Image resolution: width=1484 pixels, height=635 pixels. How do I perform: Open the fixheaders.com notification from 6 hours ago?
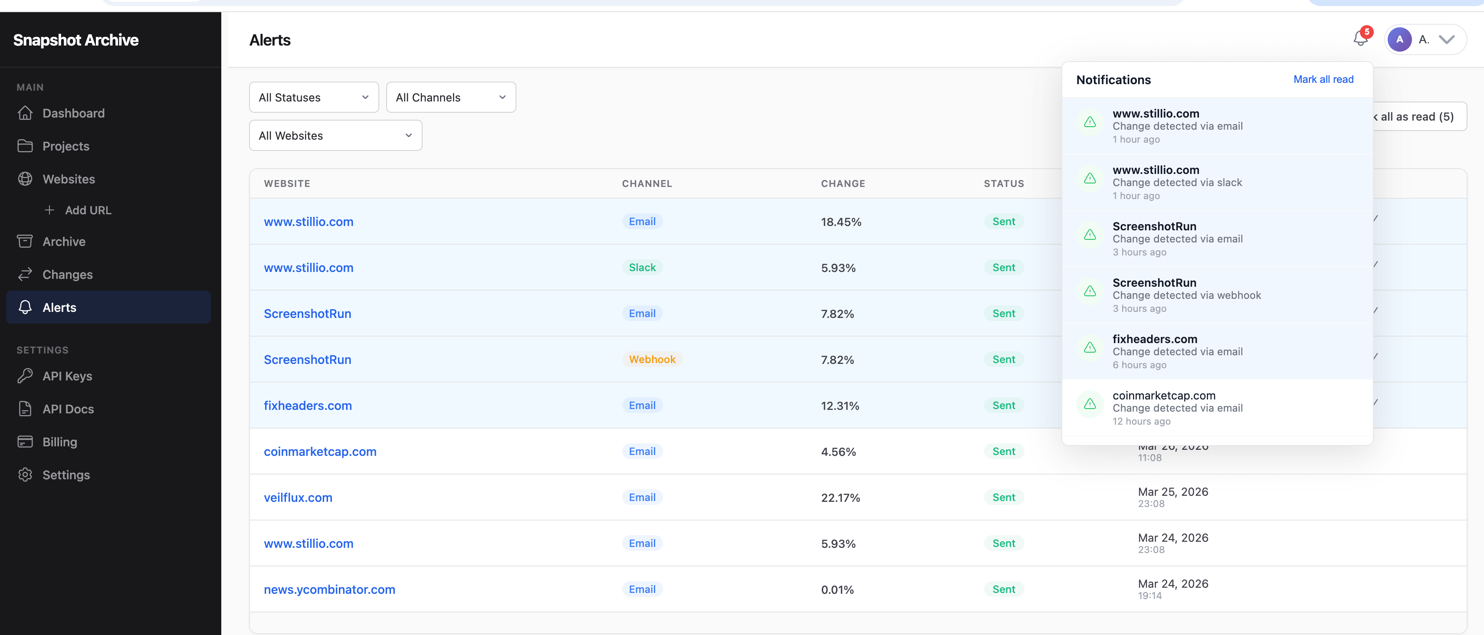(1217, 351)
